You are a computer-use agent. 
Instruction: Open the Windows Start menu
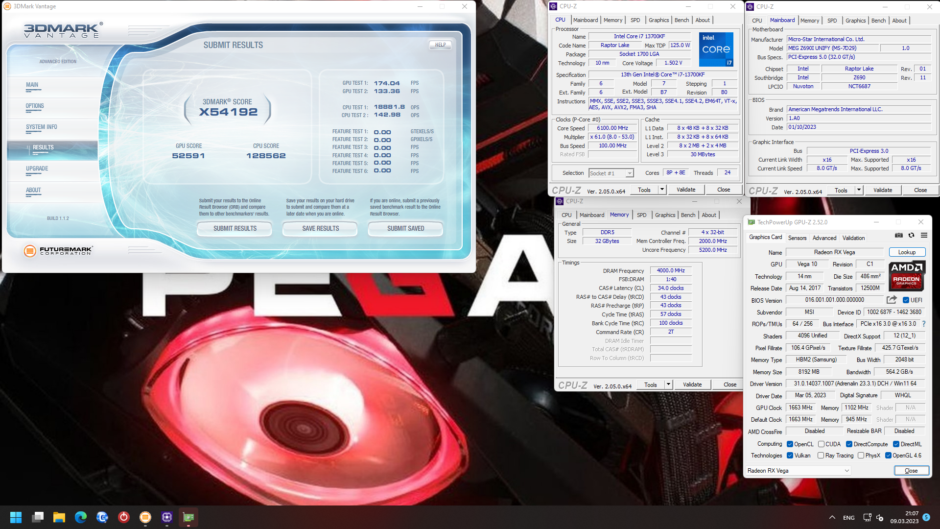pos(16,517)
